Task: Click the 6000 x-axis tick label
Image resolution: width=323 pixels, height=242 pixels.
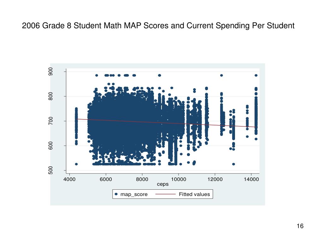Action: coord(106,179)
